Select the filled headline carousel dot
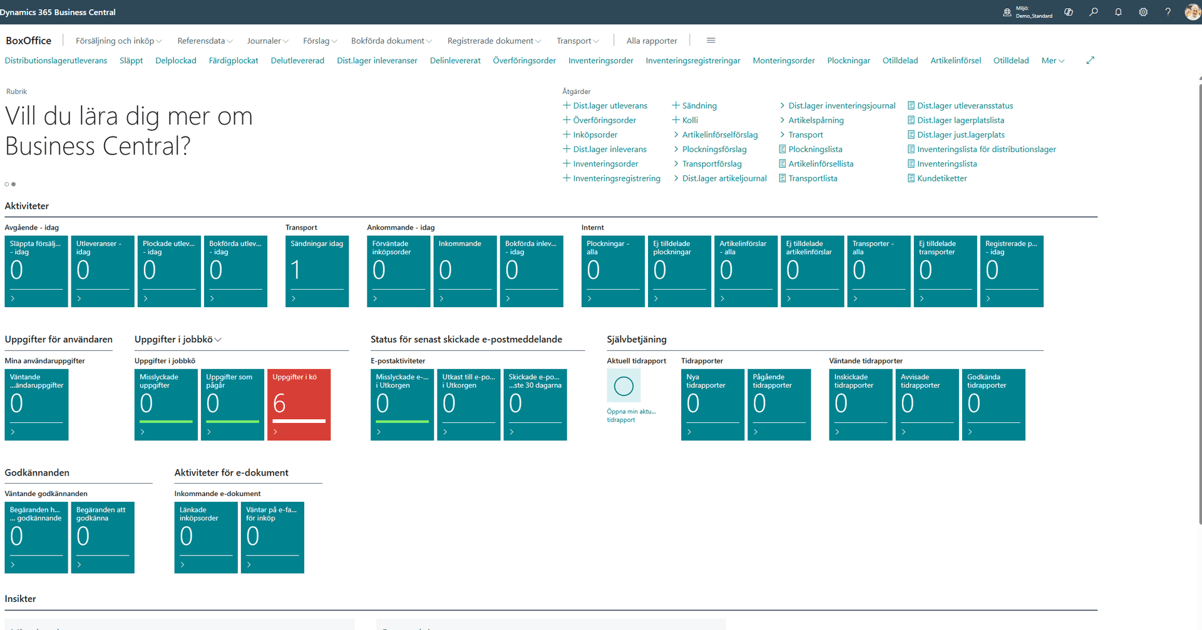The image size is (1202, 630). tap(14, 184)
